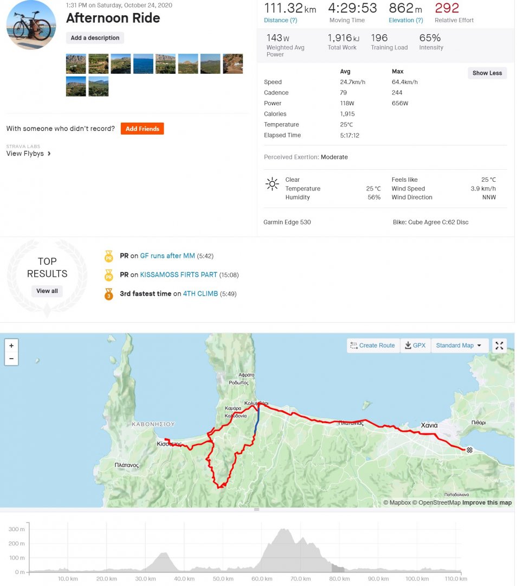Add a description to the ride
This screenshot has height=586, width=517.
tap(95, 38)
